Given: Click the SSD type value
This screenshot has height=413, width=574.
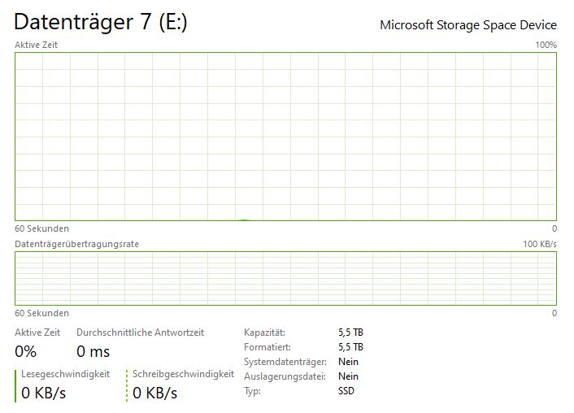Looking at the screenshot, I should [347, 391].
